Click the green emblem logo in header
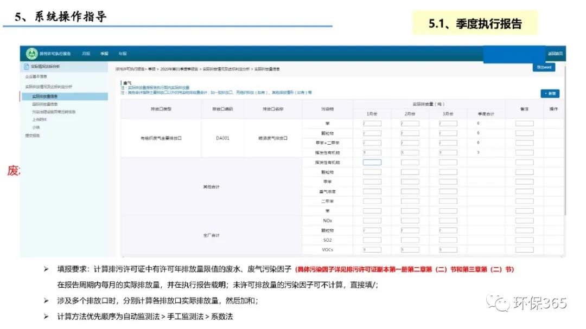The width and height of the screenshot is (586, 329). [32, 54]
